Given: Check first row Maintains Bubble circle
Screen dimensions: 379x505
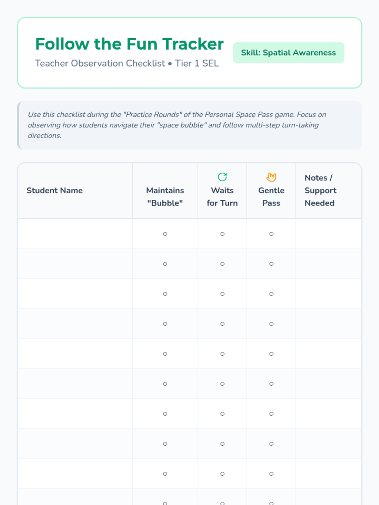Looking at the screenshot, I should click(x=165, y=234).
